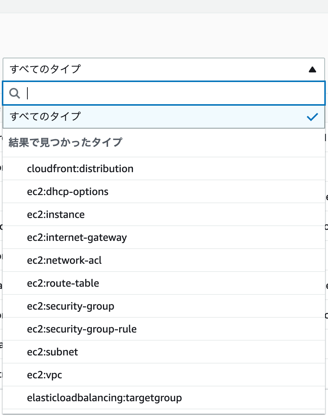Click the blue checkmark beside すべてのタイプ
328x416 pixels.
coord(312,117)
